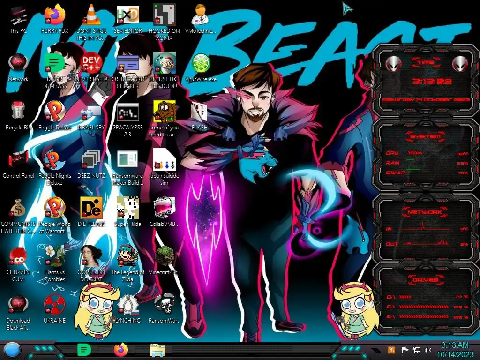Click the orange tray icon in system tray
This screenshot has width=480, height=360.
(391, 350)
